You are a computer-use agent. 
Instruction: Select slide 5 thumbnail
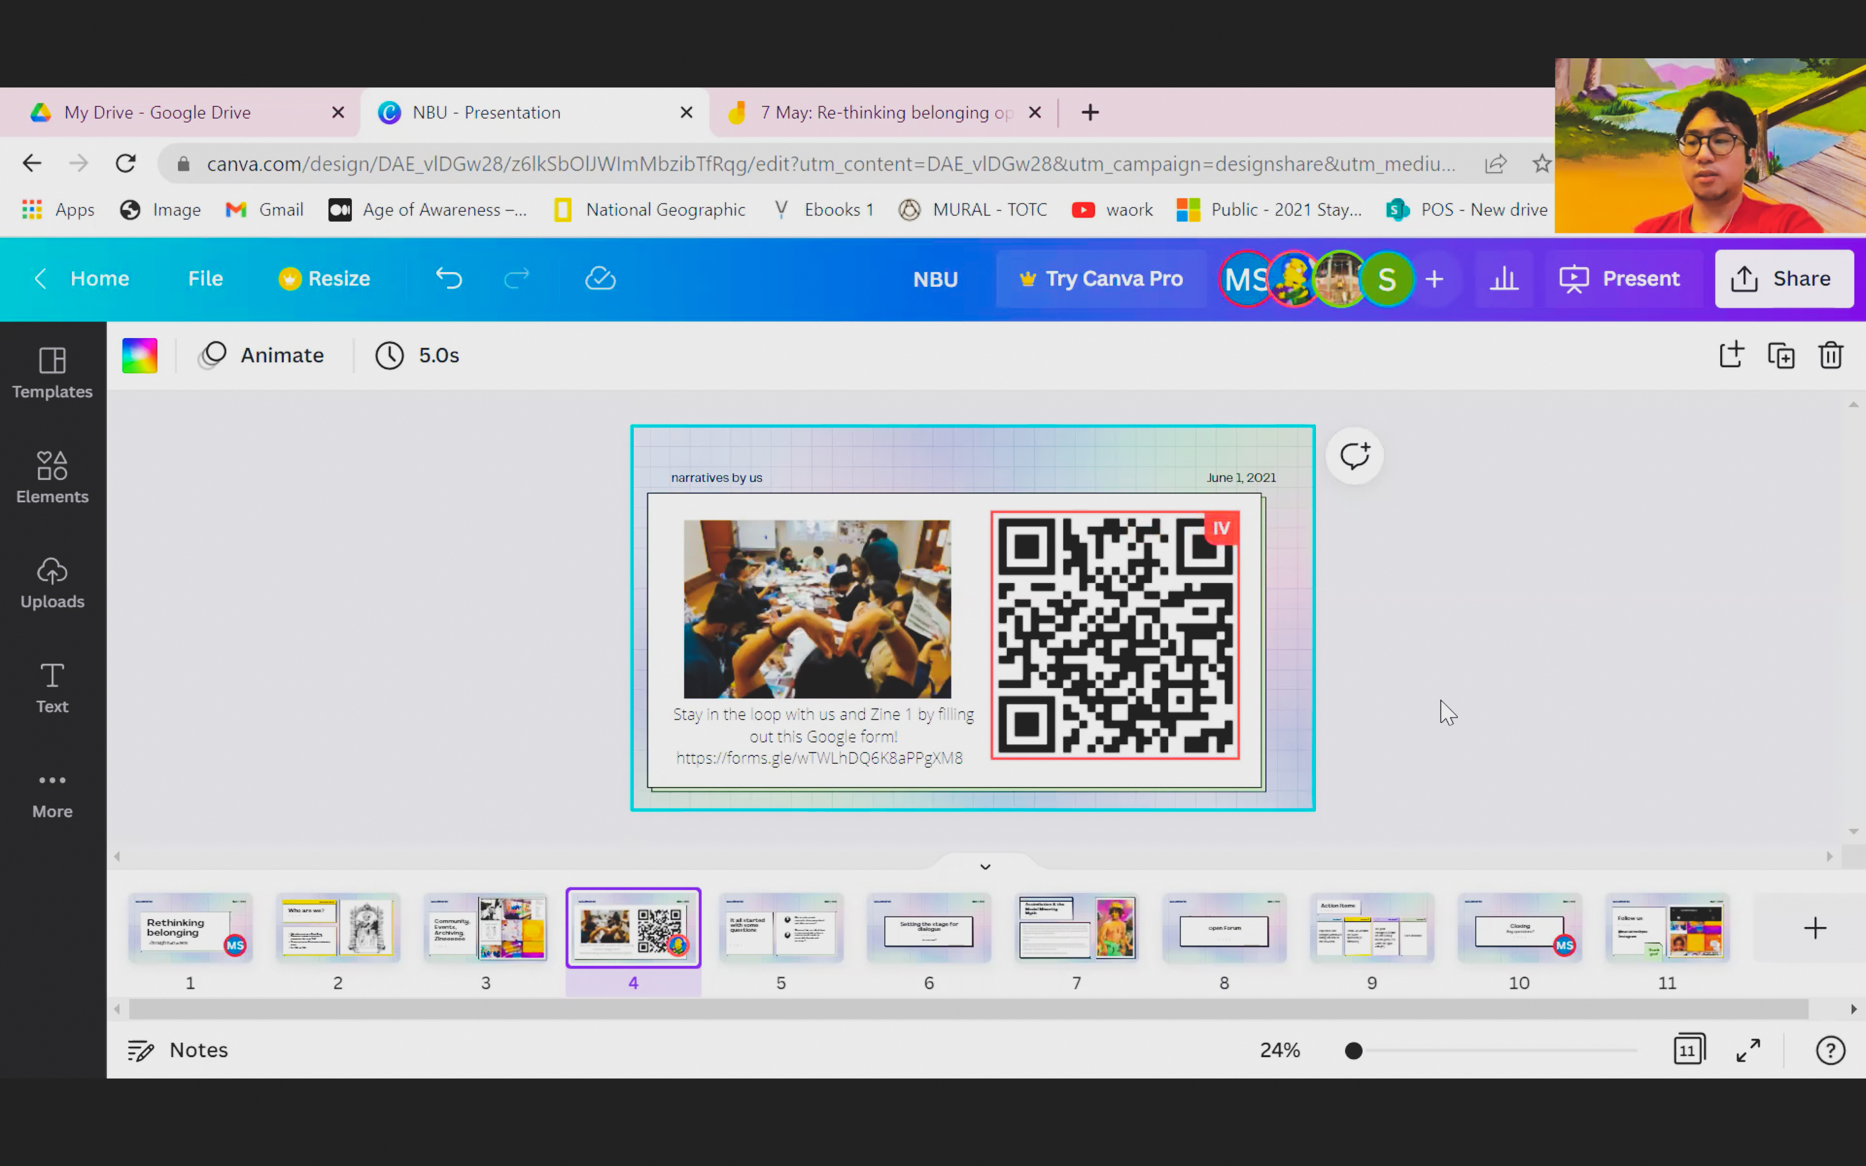point(781,928)
